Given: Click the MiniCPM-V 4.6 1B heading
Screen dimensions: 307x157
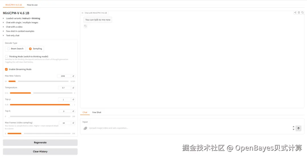Looking at the screenshot, I should [16, 13].
